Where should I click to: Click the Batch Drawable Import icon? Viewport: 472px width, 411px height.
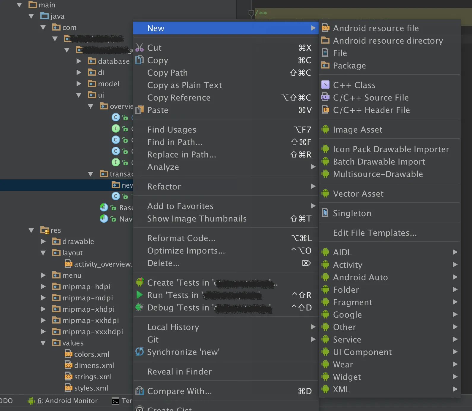325,161
